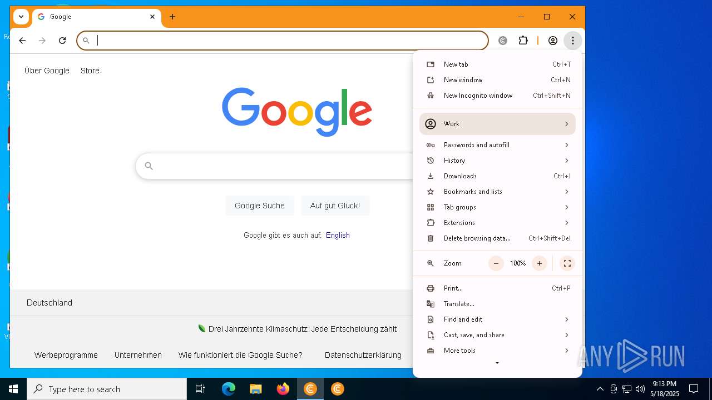Click the Google Suche button
712x400 pixels.
[x=260, y=206]
